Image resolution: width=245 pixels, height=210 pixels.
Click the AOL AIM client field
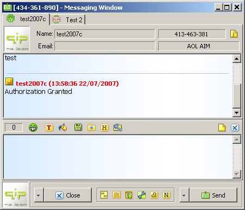click(199, 46)
